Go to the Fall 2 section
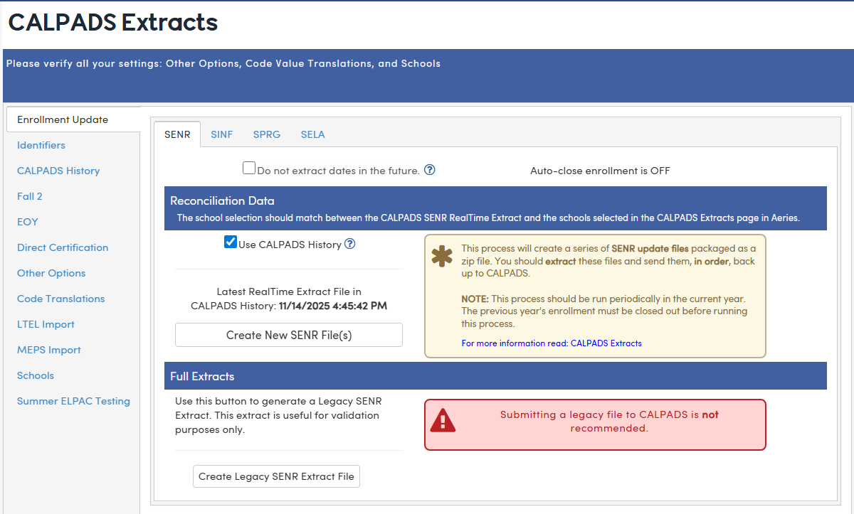This screenshot has height=514, width=854. (30, 196)
